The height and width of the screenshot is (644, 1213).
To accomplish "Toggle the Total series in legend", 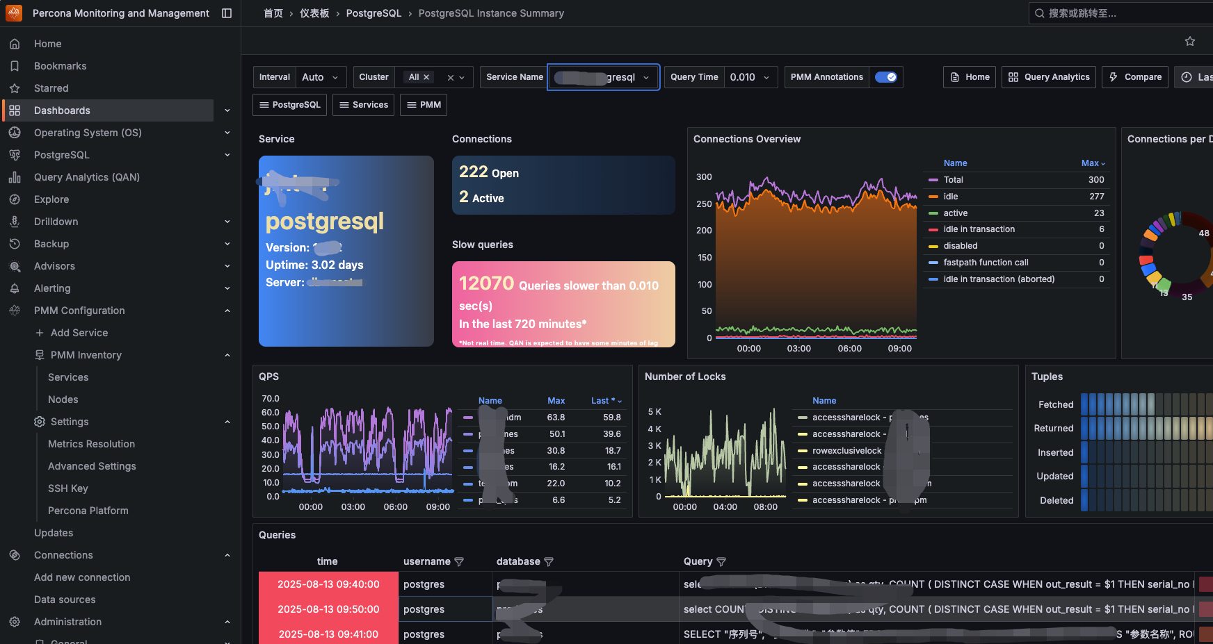I will click(x=953, y=180).
